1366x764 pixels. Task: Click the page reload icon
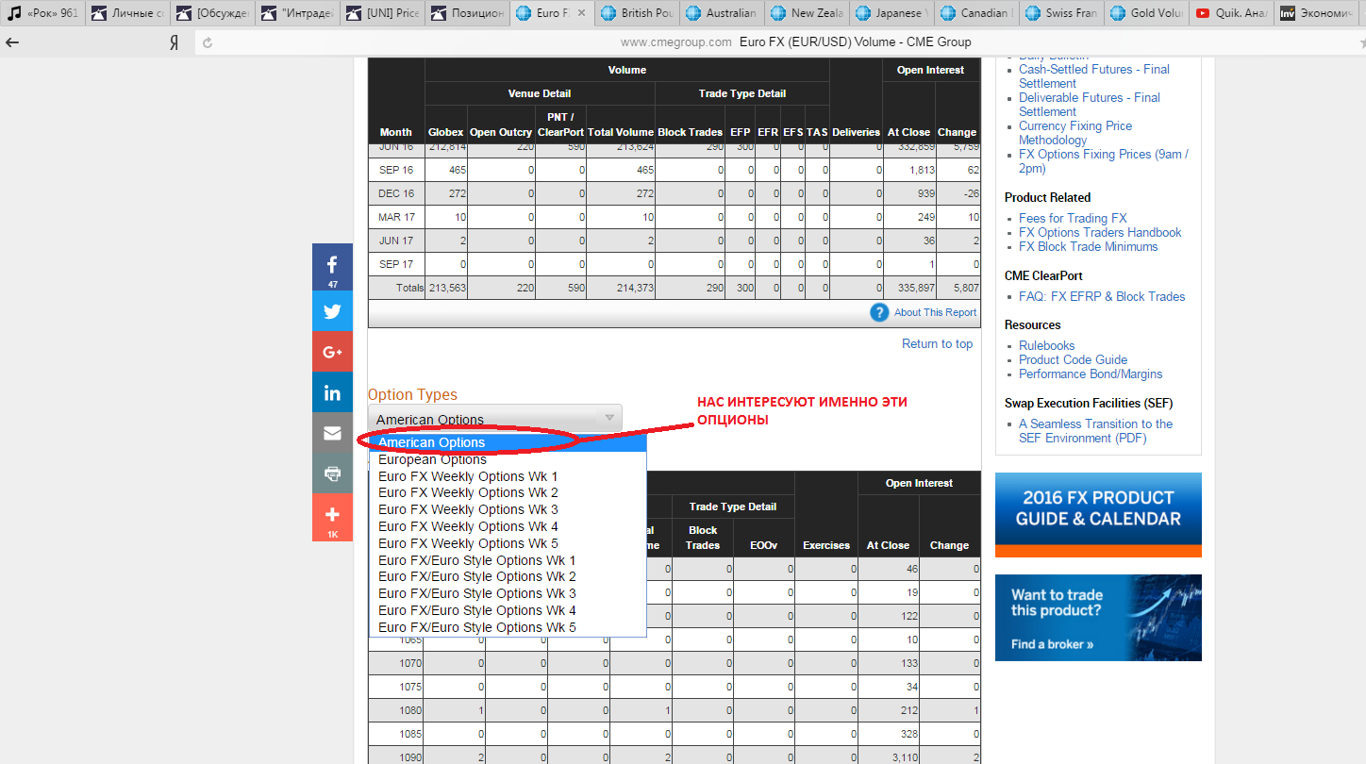(x=208, y=42)
